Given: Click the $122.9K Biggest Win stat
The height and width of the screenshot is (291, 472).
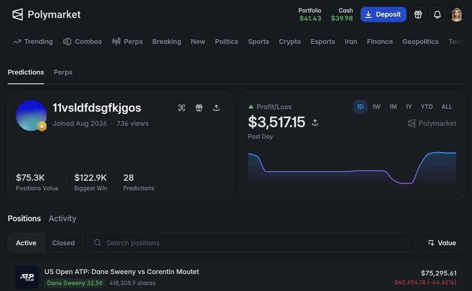Looking at the screenshot, I should click(x=91, y=182).
